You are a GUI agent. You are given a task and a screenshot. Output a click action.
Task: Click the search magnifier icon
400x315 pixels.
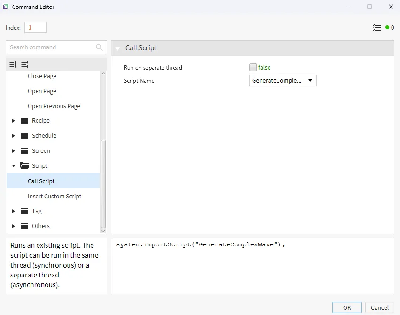99,47
